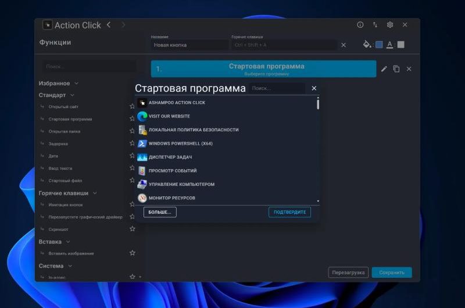Screen dimensions: 465x308
Task: Favorite the Скриншот function star
Action: click(x=133, y=229)
